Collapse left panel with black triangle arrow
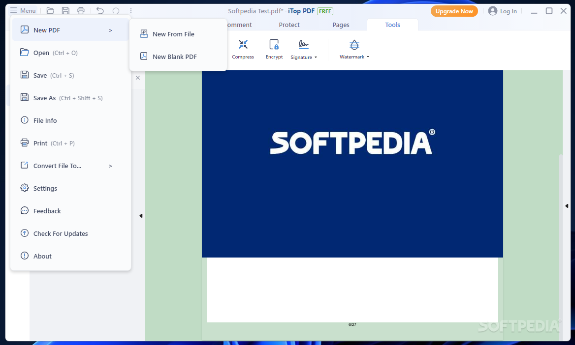575x345 pixels. [x=141, y=216]
